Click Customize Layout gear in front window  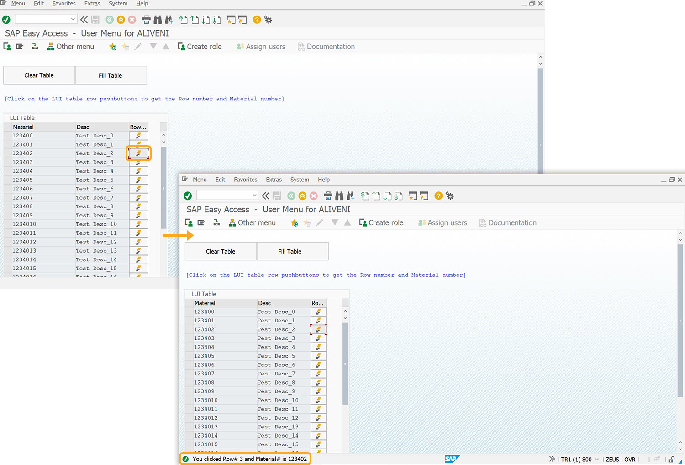(x=450, y=196)
